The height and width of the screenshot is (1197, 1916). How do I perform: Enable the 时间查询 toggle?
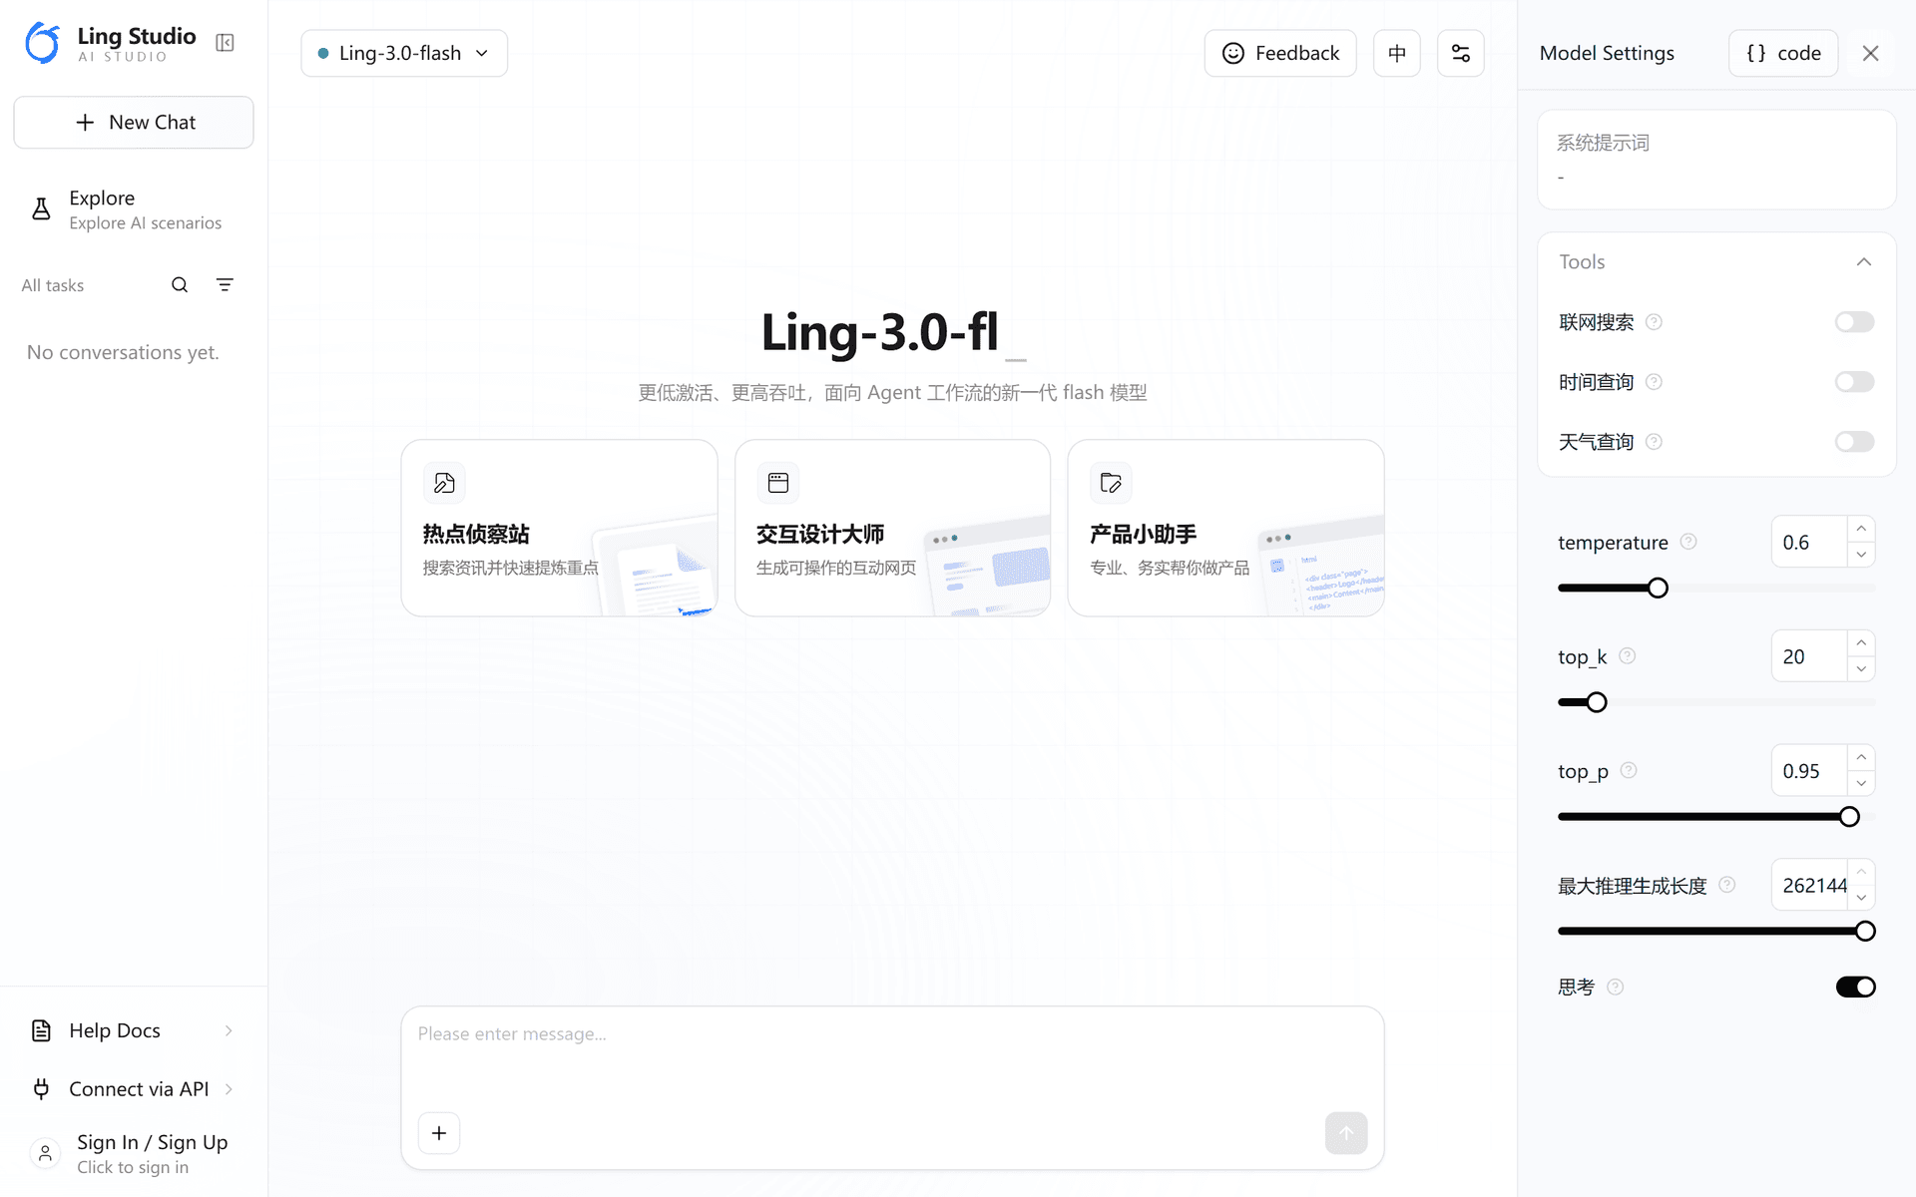1855,382
